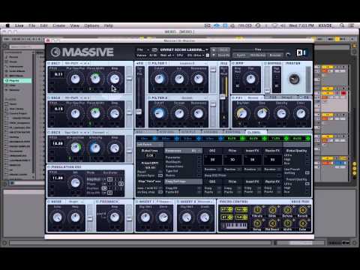Image resolution: width=360 pixels, height=270 pixels.
Task: Open OSC2 wavetable dropdown
Action: [x=73, y=97]
